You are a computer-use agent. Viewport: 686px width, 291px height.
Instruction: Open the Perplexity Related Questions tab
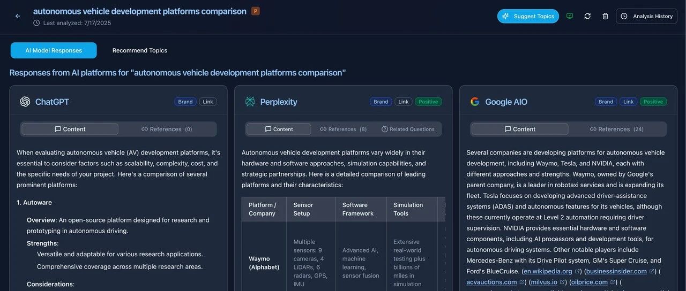click(408, 129)
